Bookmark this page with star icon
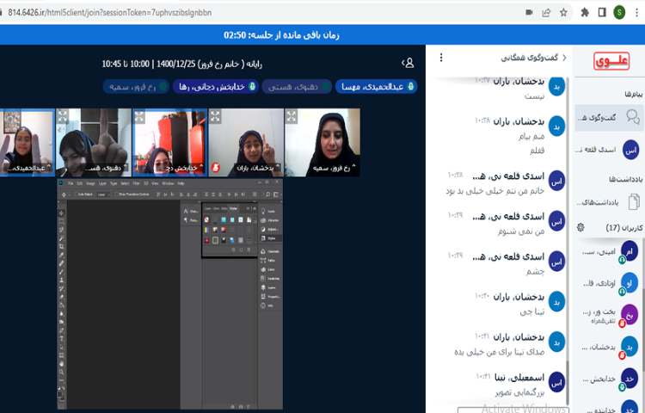 (564, 13)
